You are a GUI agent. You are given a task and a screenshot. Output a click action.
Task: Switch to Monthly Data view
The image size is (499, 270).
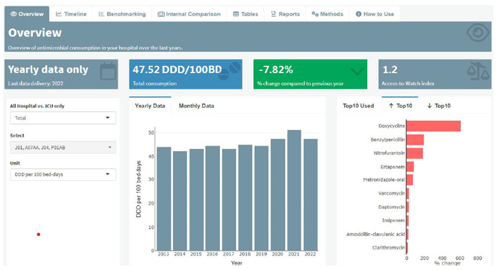pos(196,106)
